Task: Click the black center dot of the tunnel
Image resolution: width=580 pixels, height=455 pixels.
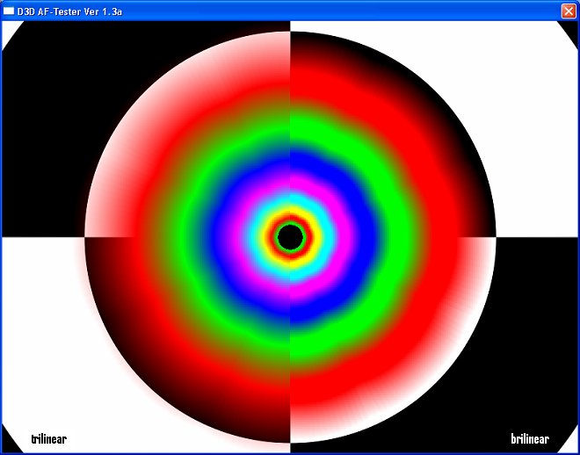Action: [290, 237]
